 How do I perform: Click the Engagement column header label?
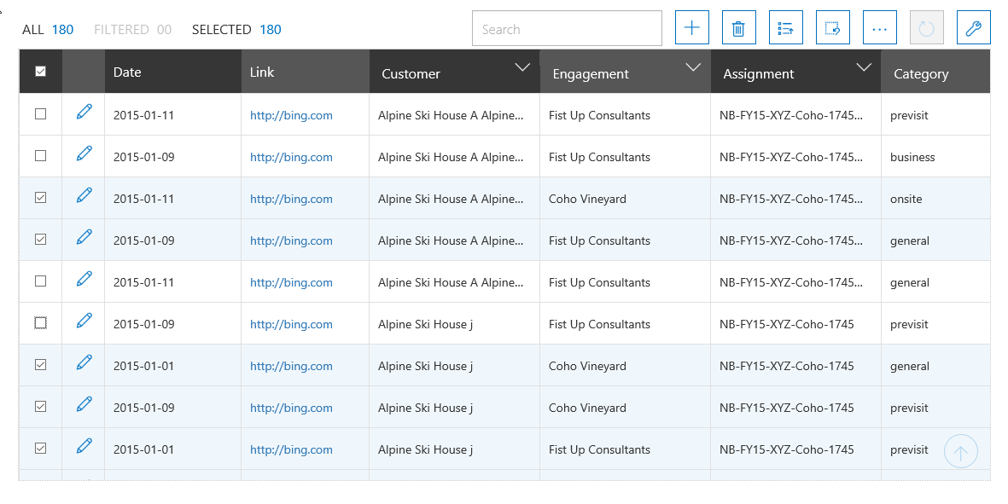click(x=590, y=74)
